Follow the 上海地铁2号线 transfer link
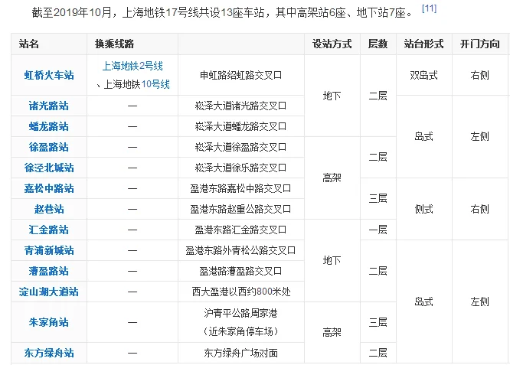 tap(132, 66)
